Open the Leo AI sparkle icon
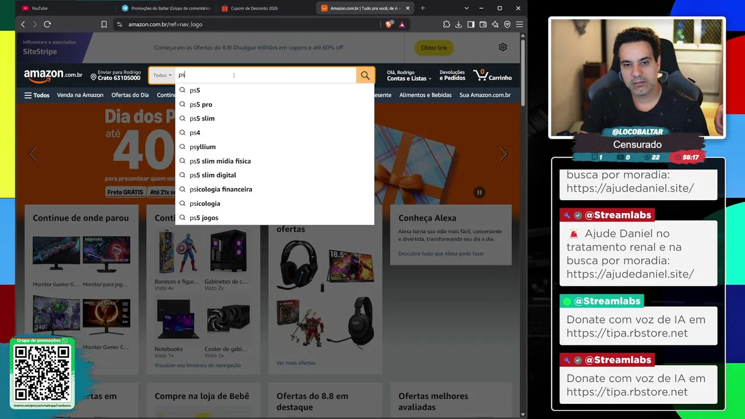 point(495,24)
